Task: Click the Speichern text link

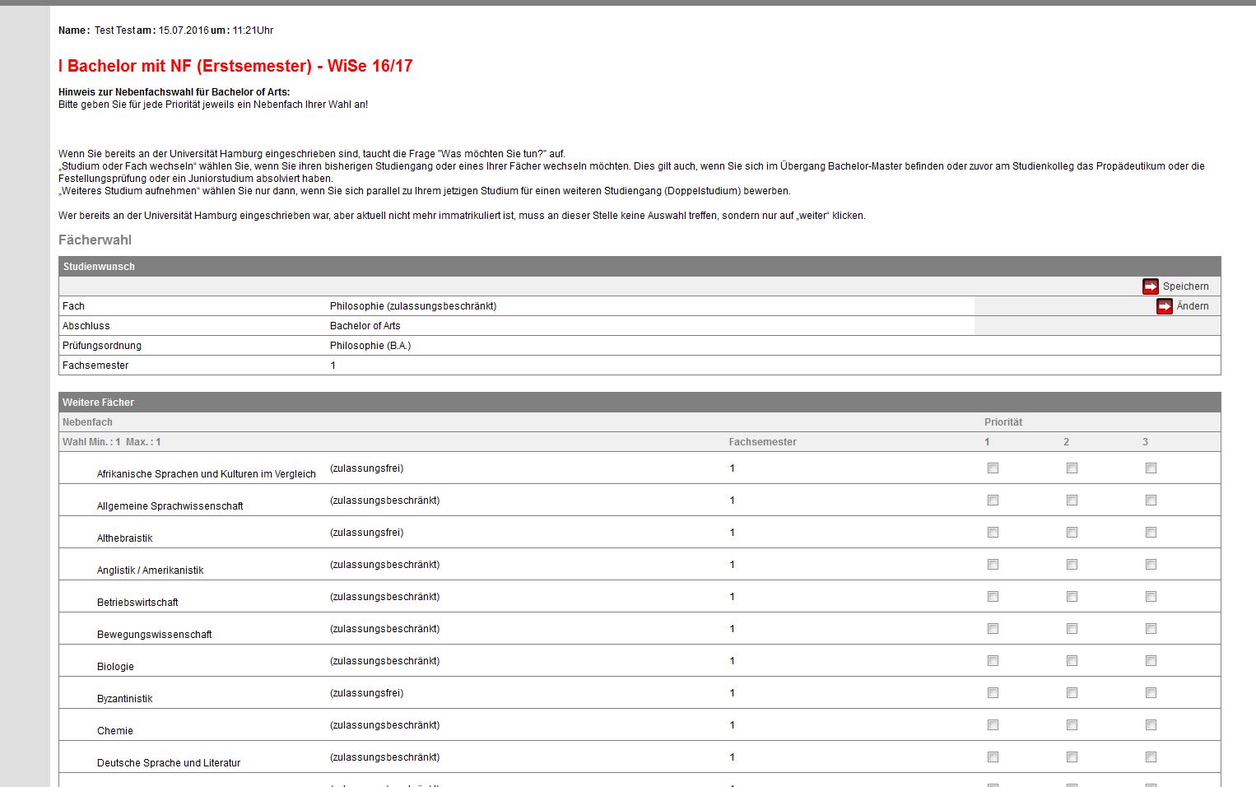Action: point(1185,286)
